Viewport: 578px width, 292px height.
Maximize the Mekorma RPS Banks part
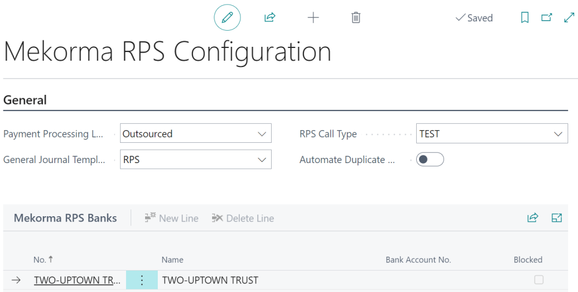coord(557,217)
